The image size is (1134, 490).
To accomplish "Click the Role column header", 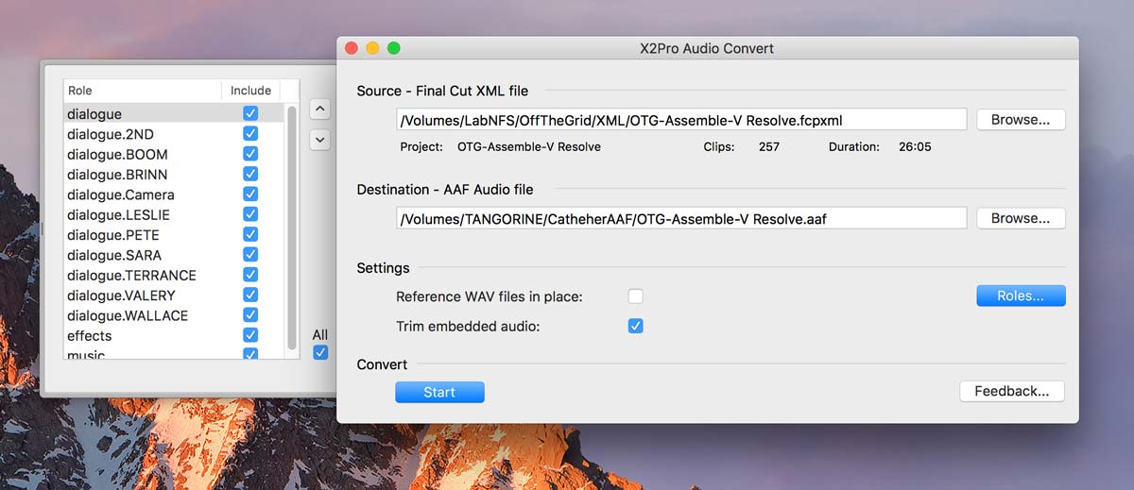I will (143, 91).
